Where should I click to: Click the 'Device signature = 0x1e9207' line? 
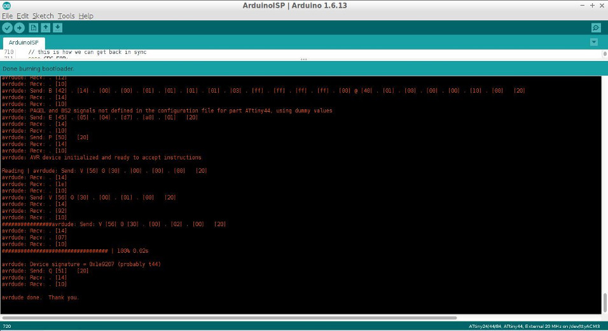pyautogui.click(x=81, y=264)
